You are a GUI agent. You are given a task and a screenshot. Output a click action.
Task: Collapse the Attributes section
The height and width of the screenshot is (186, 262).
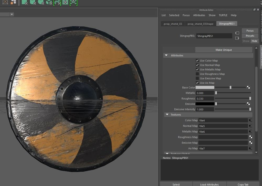coord(166,56)
